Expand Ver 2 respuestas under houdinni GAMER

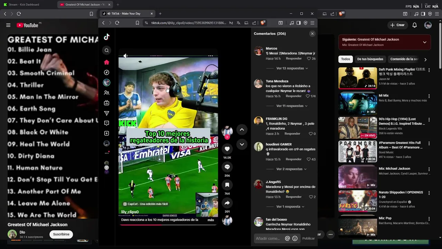coord(291,169)
